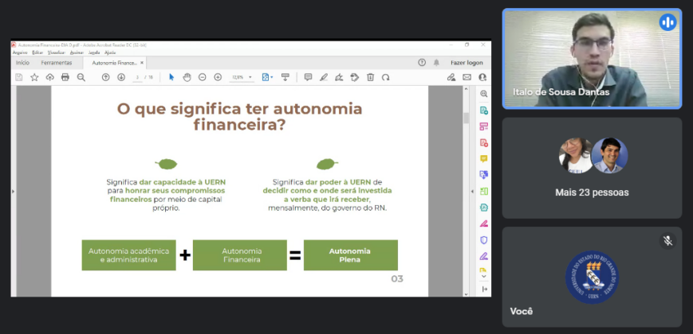This screenshot has width=693, height=334.
Task: Select the hand pan tool
Action: pyautogui.click(x=187, y=77)
